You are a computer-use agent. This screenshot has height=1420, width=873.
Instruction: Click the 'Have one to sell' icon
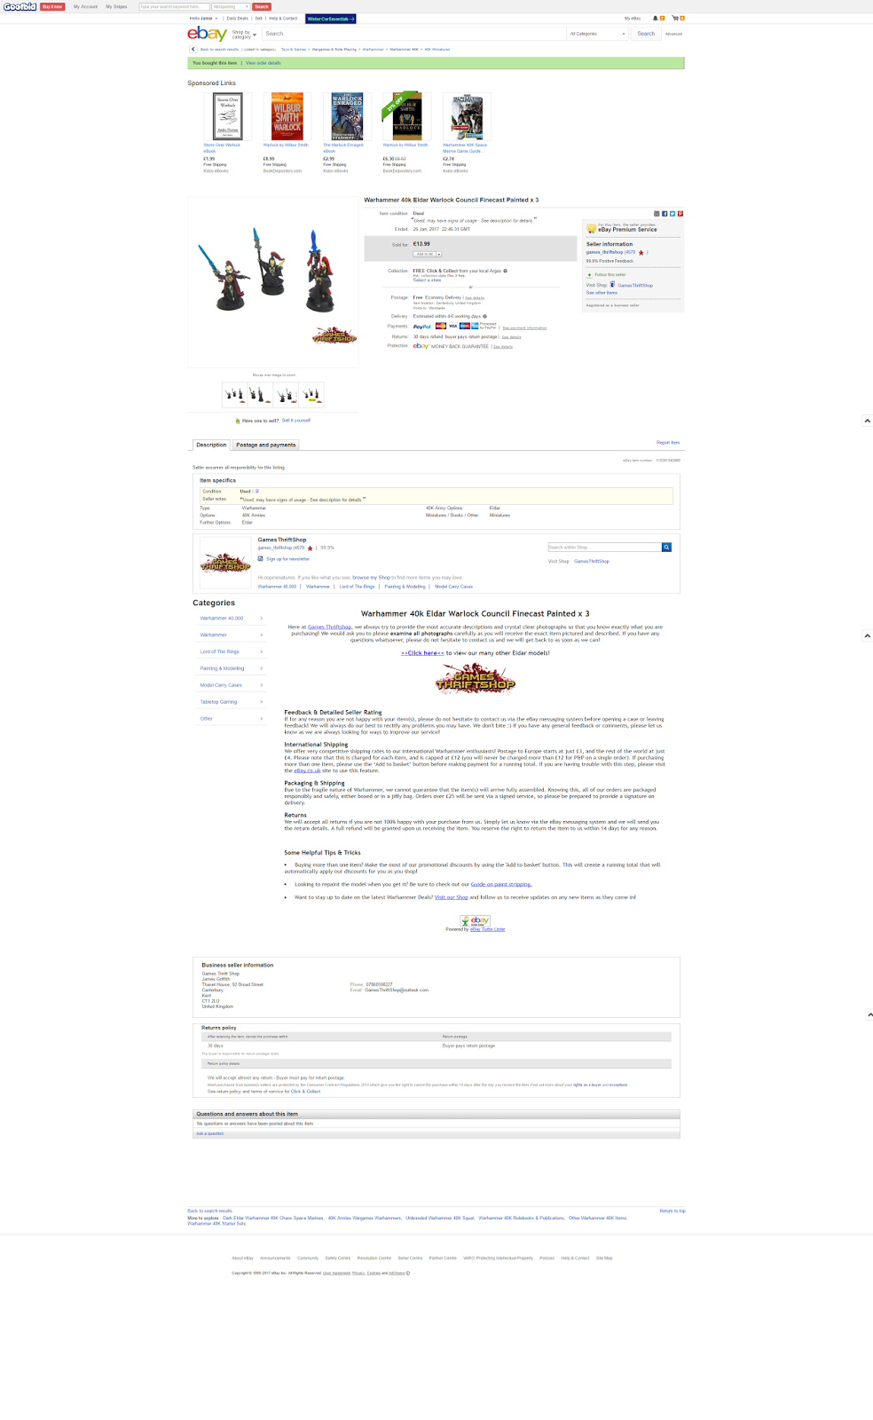238,421
